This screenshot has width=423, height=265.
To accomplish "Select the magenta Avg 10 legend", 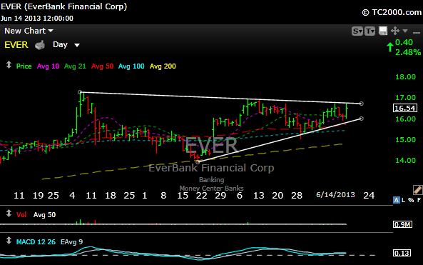I will [48, 66].
